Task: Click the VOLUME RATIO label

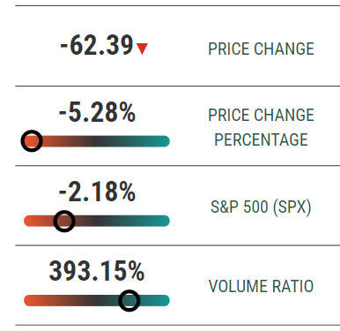Action: [261, 286]
